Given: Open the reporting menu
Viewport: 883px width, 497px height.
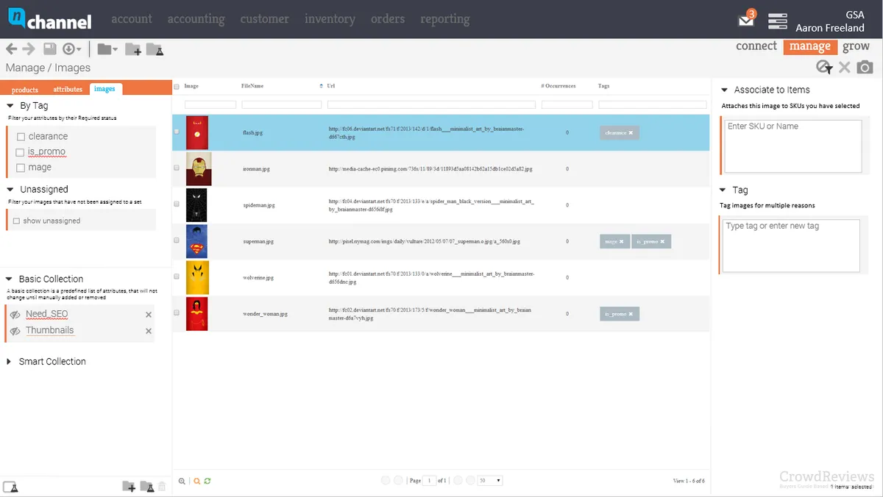Looking at the screenshot, I should point(445,19).
